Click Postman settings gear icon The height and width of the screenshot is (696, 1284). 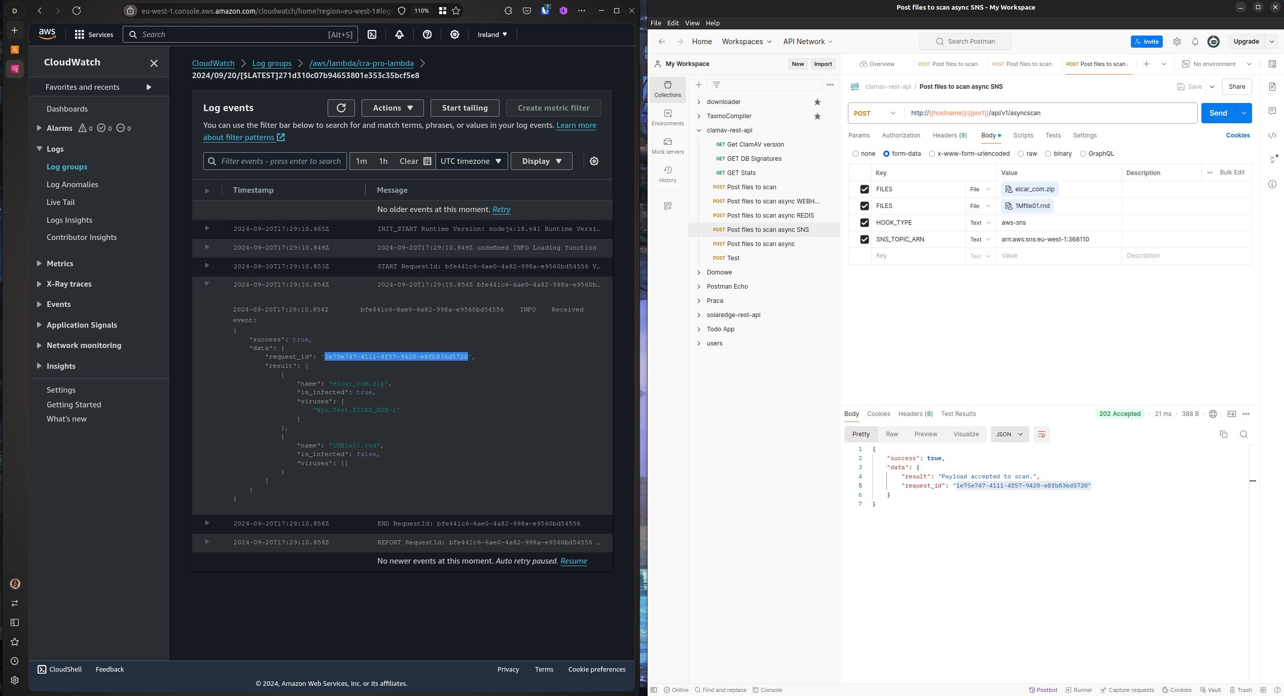[x=1176, y=42]
